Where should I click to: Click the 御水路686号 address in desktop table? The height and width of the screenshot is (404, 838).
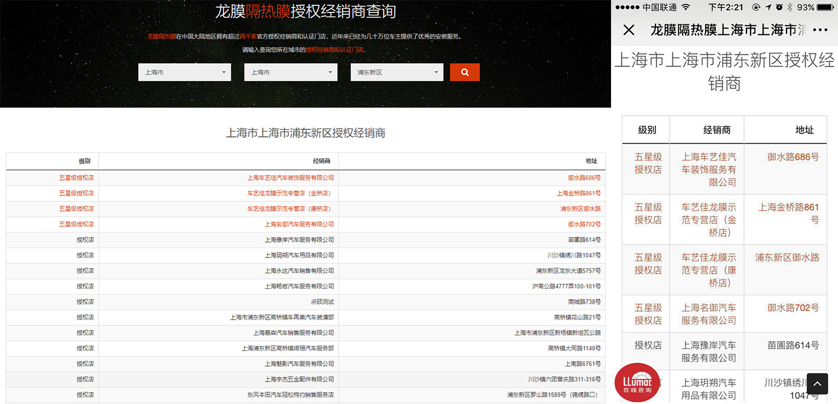point(584,178)
